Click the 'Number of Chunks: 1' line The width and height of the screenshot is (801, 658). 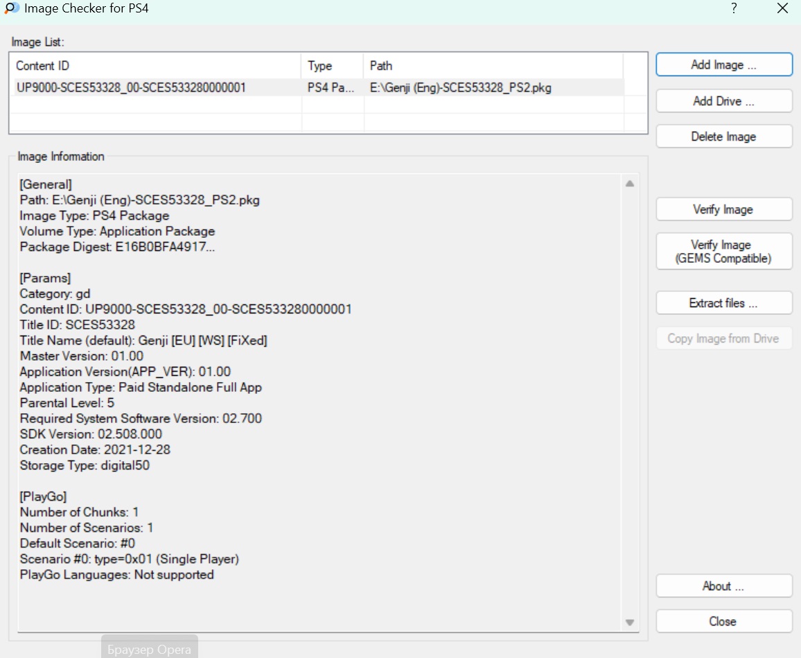79,512
